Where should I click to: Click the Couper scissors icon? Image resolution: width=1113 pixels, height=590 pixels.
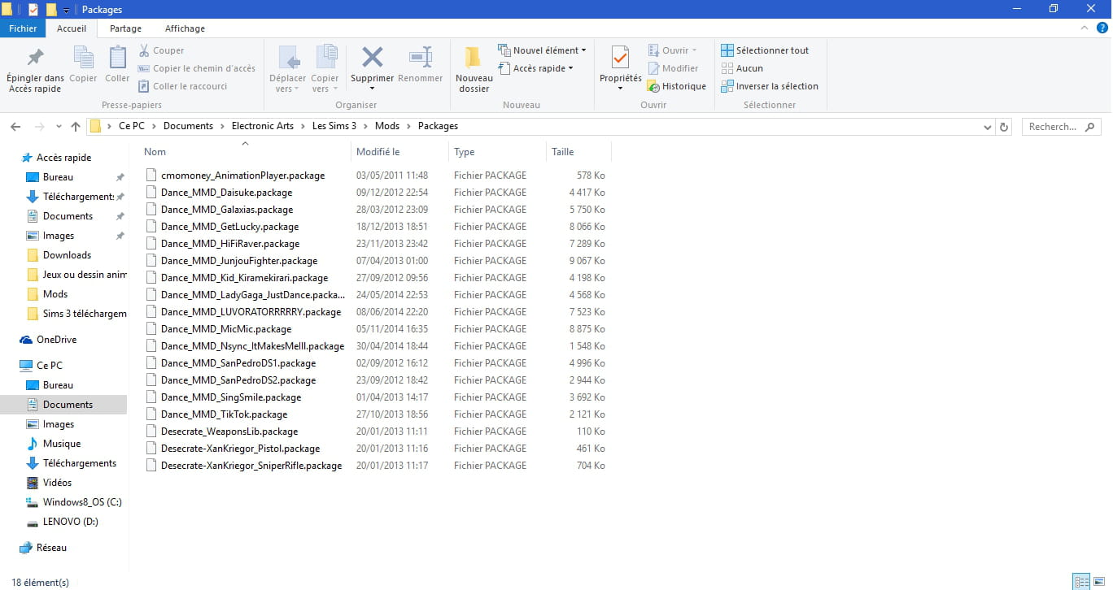(144, 50)
